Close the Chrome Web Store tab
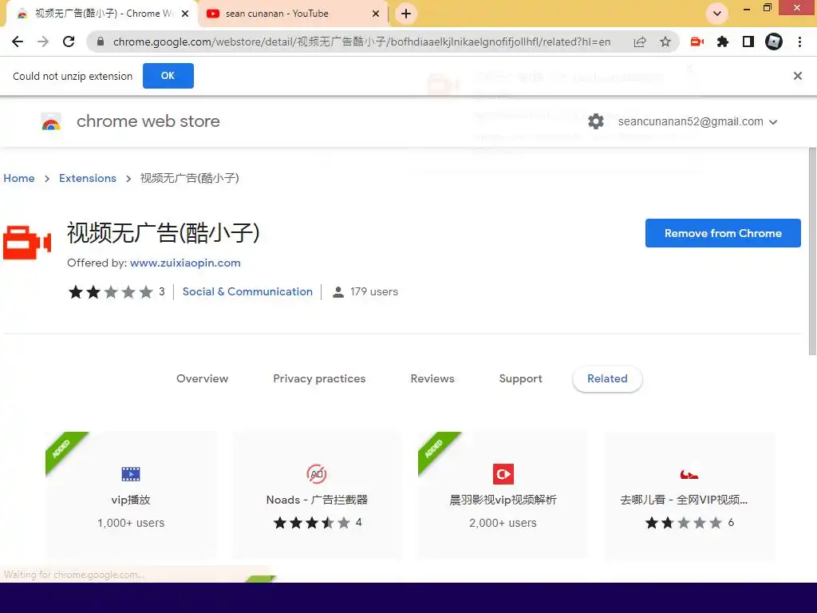The width and height of the screenshot is (817, 613). tap(185, 14)
